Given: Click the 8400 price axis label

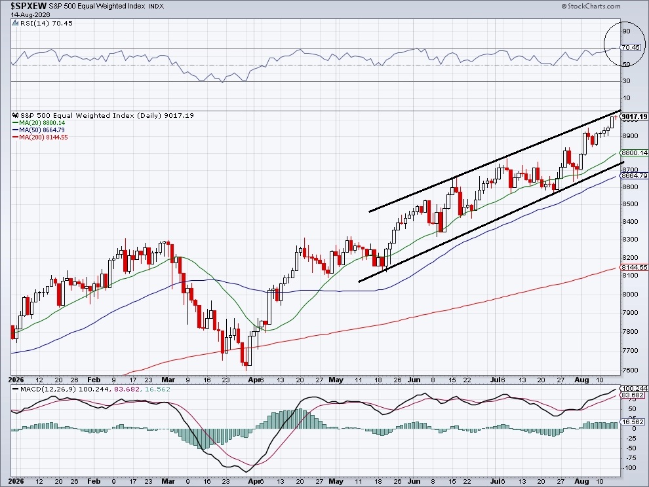Looking at the screenshot, I should pos(629,222).
